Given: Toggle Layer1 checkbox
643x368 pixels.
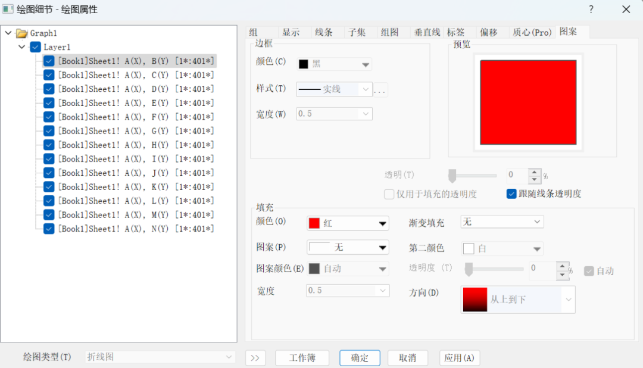Looking at the screenshot, I should [x=35, y=47].
